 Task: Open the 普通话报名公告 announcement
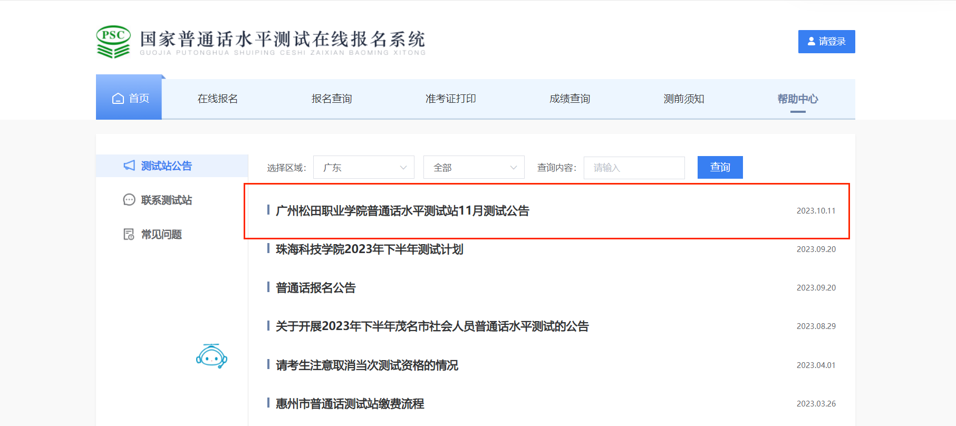coord(315,288)
